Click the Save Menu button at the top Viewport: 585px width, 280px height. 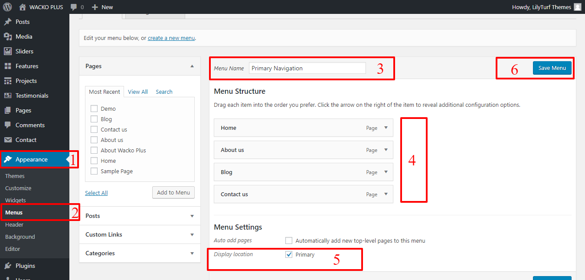(x=552, y=68)
